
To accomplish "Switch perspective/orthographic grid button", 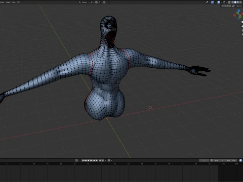I will click(242, 34).
